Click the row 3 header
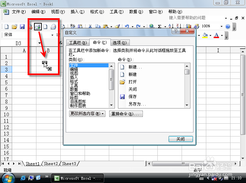 (6, 69)
